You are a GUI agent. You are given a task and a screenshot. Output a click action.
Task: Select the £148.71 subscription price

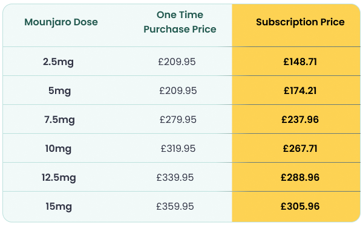[300, 62]
